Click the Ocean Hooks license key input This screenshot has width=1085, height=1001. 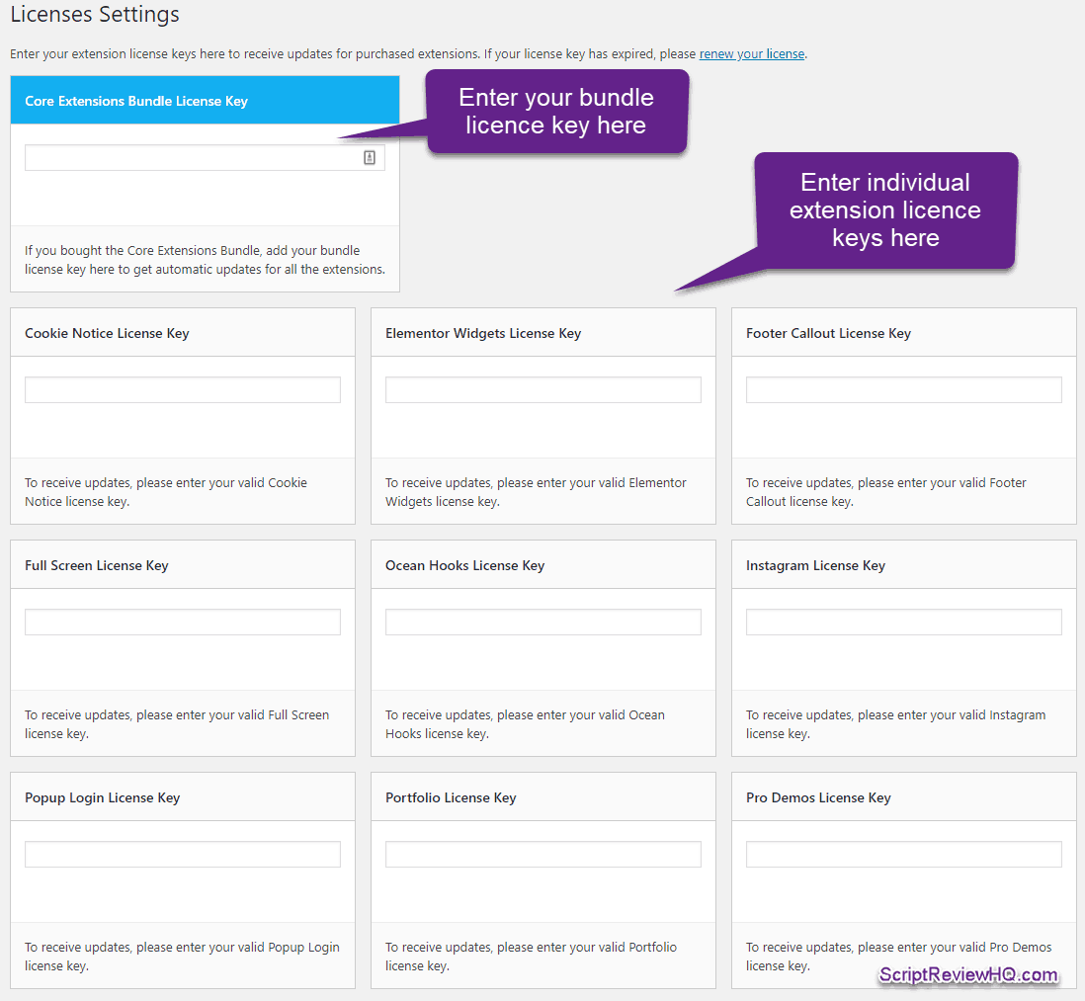coord(543,622)
